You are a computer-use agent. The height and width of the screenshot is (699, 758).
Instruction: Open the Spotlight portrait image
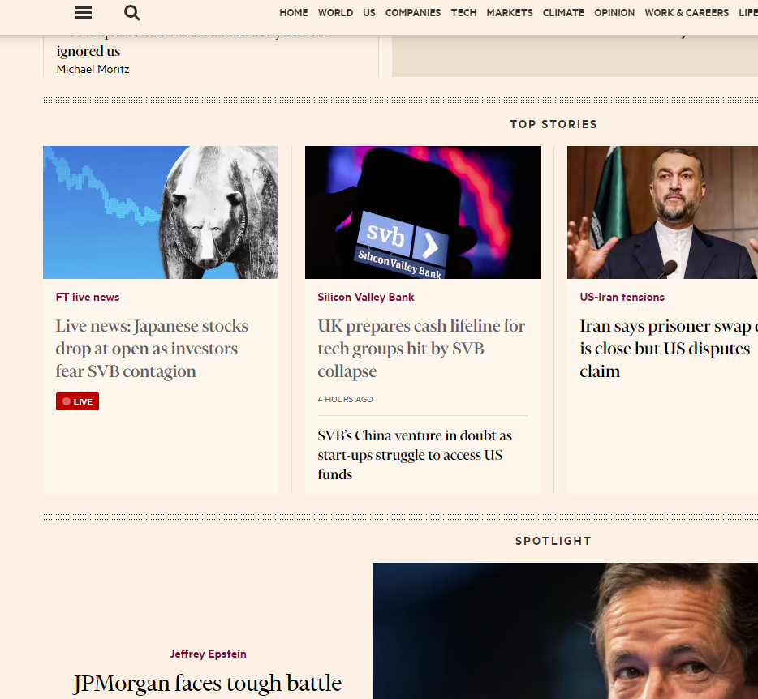point(566,630)
